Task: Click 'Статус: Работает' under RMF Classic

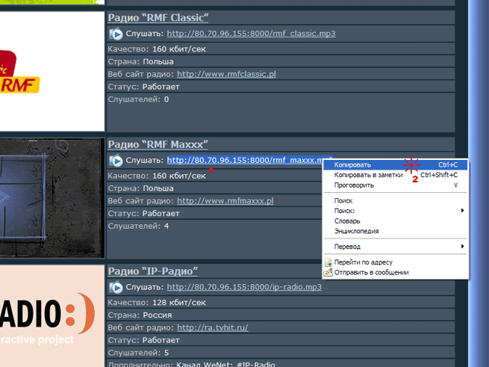Action: [x=144, y=87]
